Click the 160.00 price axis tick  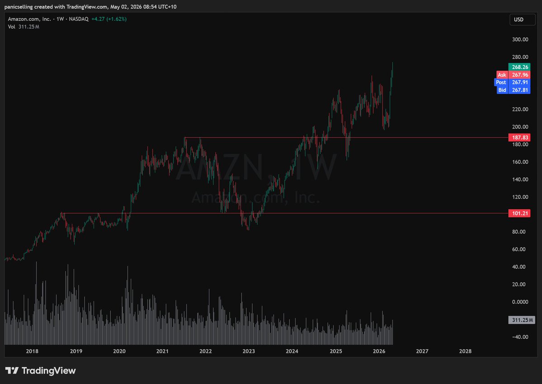click(520, 162)
